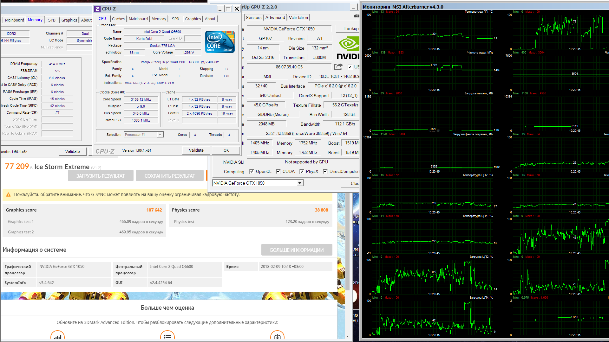Click the Close button in GPU-Z

point(350,183)
